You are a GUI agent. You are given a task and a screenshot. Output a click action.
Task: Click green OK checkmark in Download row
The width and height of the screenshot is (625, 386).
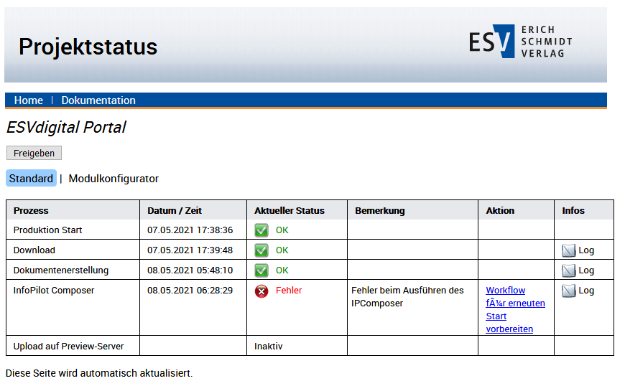261,250
